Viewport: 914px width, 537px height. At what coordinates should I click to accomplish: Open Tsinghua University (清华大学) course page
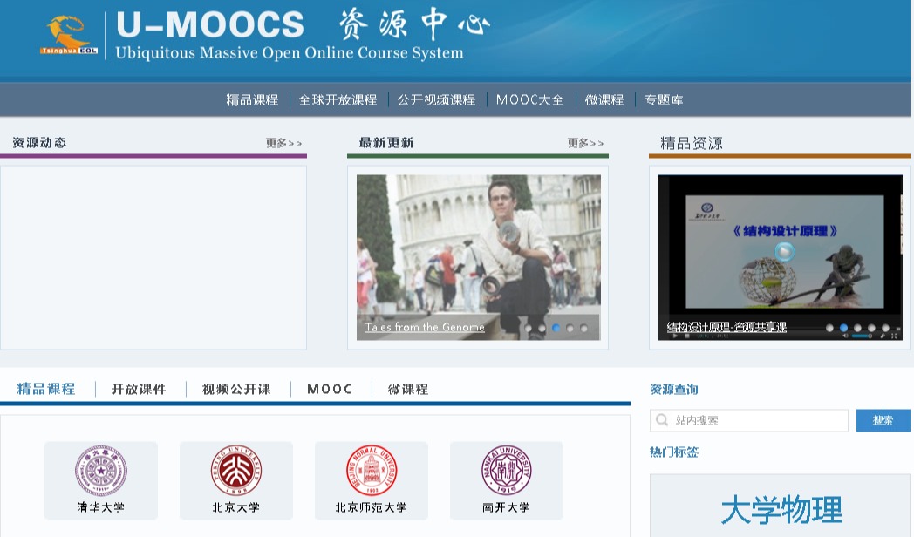(x=101, y=479)
